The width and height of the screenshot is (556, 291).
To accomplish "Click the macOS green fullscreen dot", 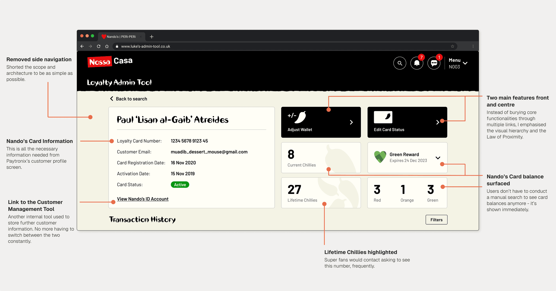I will 93,36.
